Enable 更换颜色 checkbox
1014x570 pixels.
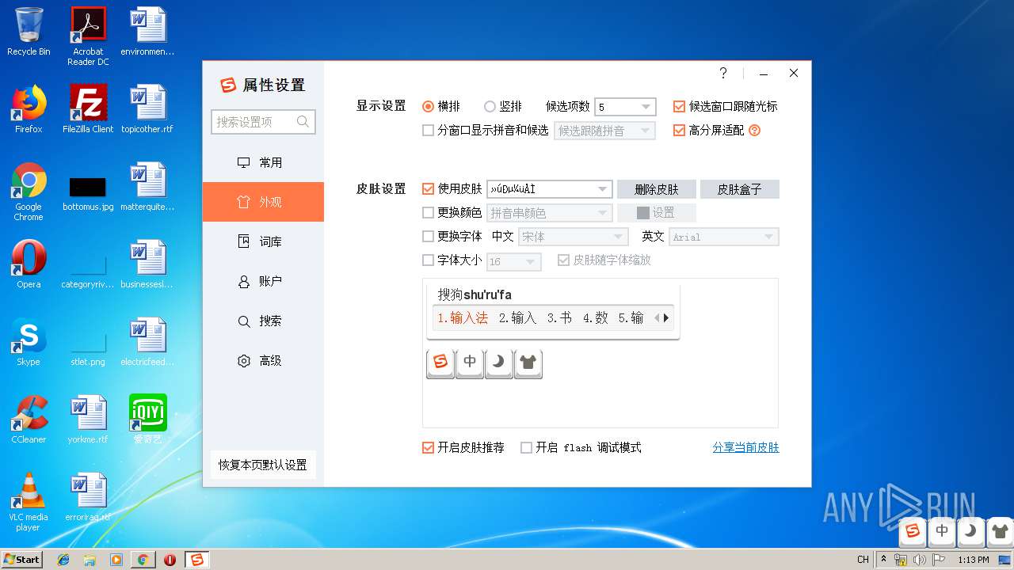coord(428,212)
